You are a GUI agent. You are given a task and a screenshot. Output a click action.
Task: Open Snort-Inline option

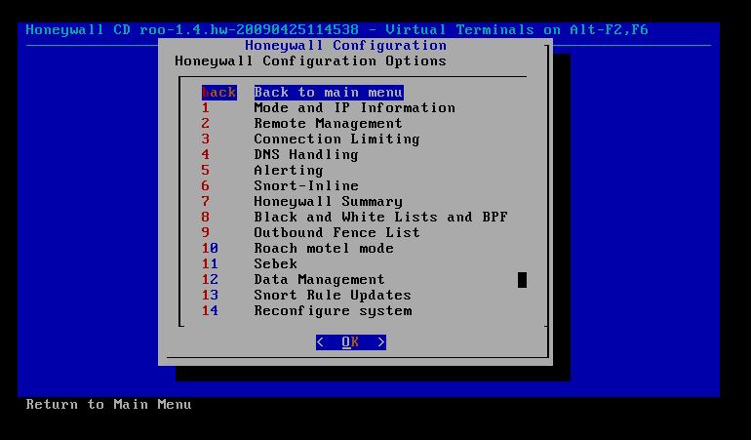pos(306,186)
